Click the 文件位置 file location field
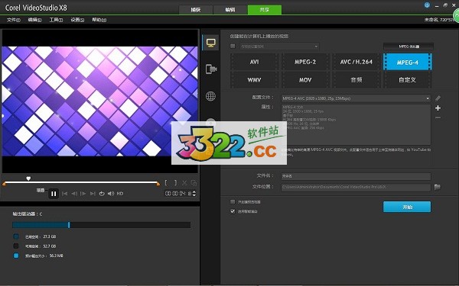Viewport: 459px width, 286px height. pos(356,187)
